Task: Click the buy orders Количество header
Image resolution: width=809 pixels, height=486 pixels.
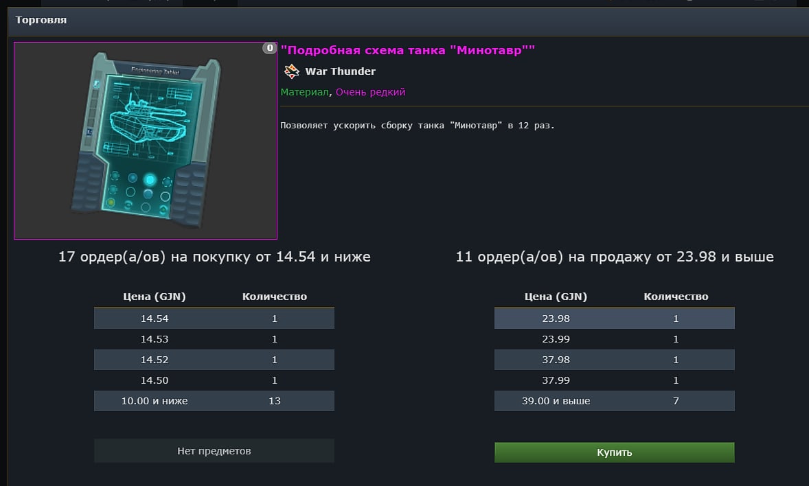Action: coord(275,297)
